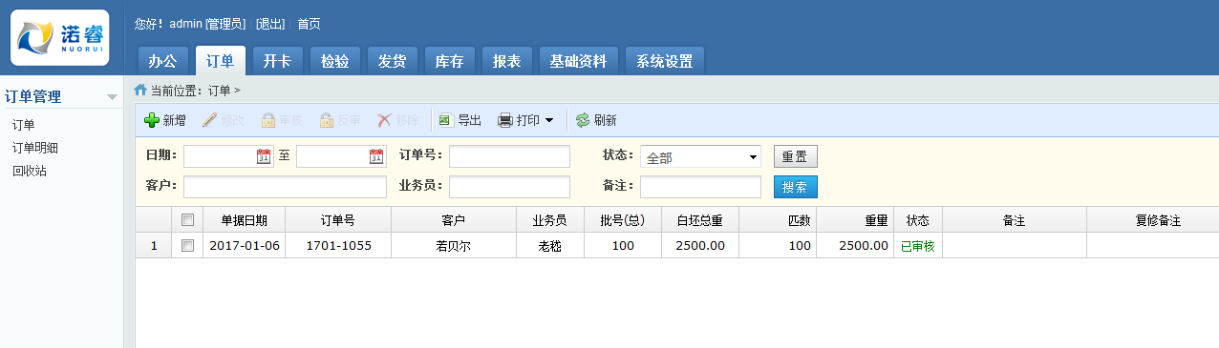Click the blue 搜索 search button

pos(795,187)
